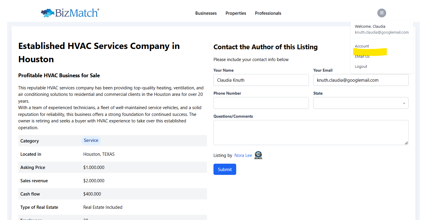Open the Businesses navigation item

pyautogui.click(x=206, y=13)
